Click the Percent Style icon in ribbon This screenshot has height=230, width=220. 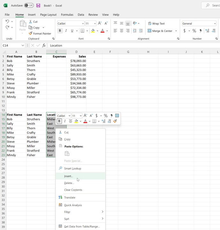(194, 31)
